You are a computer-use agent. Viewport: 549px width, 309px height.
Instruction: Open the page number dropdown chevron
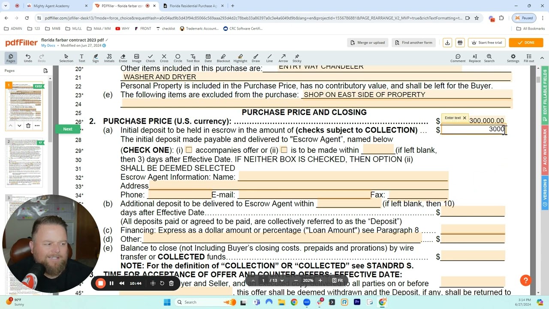[x=282, y=281]
